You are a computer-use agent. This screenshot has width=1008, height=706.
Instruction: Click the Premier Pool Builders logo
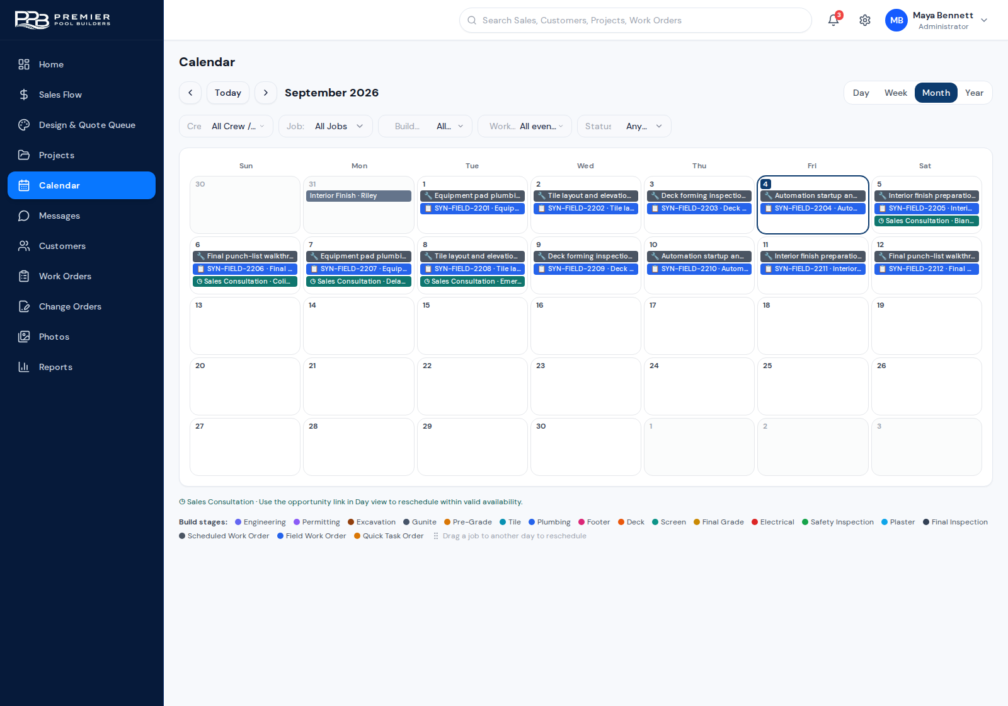click(63, 20)
